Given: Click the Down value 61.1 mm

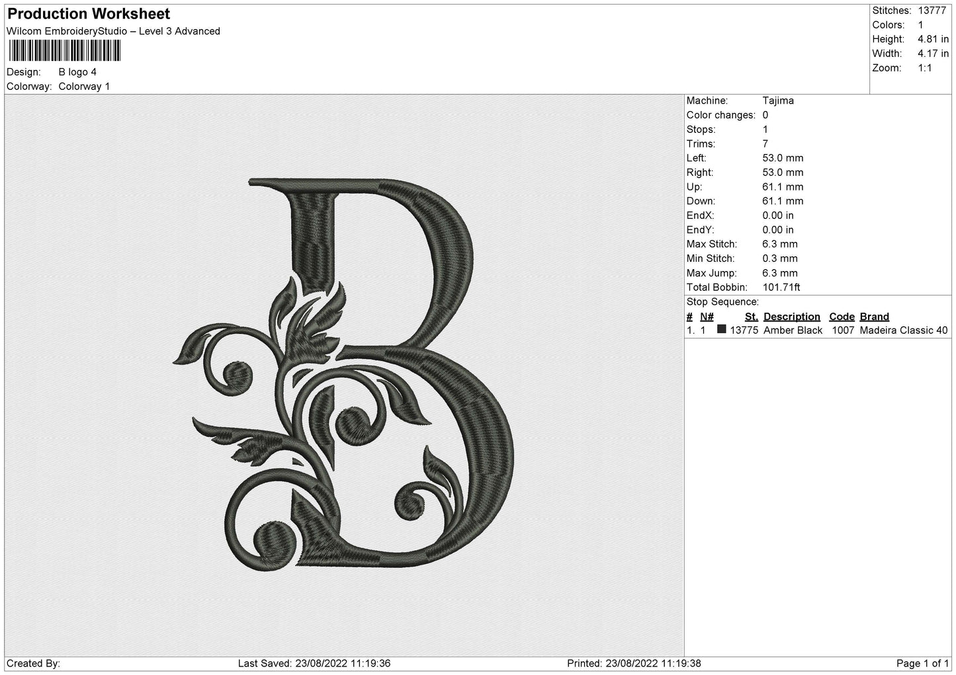Looking at the screenshot, I should point(783,201).
